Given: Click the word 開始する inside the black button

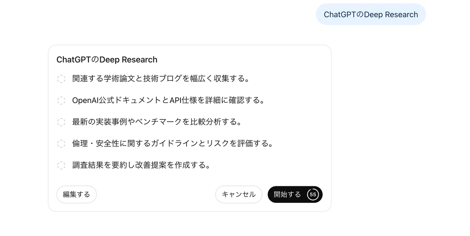Looking at the screenshot, I should pos(287,195).
